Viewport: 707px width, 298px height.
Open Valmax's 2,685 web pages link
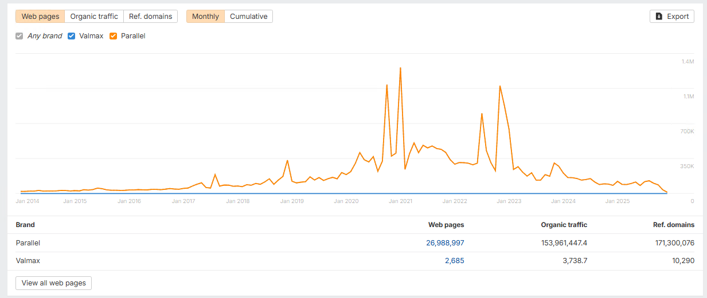tap(453, 261)
